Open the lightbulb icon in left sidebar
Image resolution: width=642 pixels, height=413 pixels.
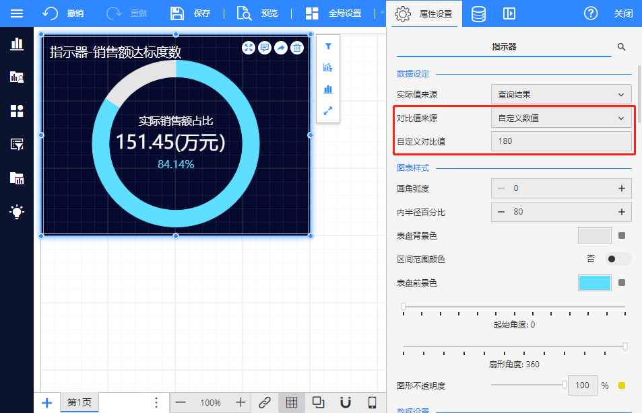[17, 212]
